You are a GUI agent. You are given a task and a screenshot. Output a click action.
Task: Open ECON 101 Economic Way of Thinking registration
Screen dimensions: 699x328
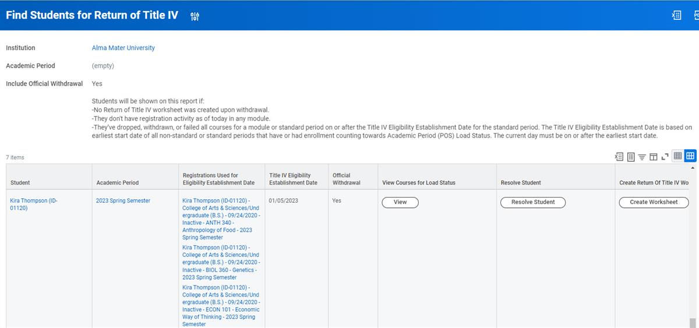pyautogui.click(x=221, y=306)
